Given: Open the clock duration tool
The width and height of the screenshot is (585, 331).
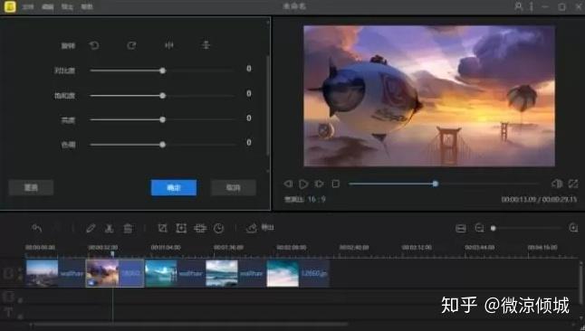Looking at the screenshot, I should (218, 228).
